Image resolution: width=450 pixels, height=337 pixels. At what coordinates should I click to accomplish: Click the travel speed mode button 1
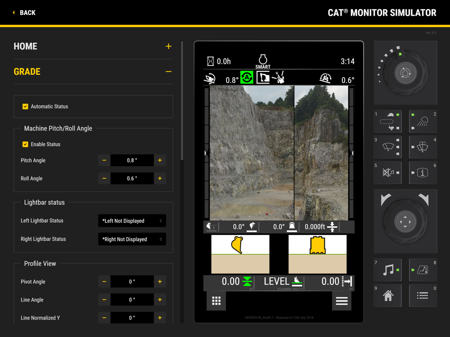(x=387, y=121)
